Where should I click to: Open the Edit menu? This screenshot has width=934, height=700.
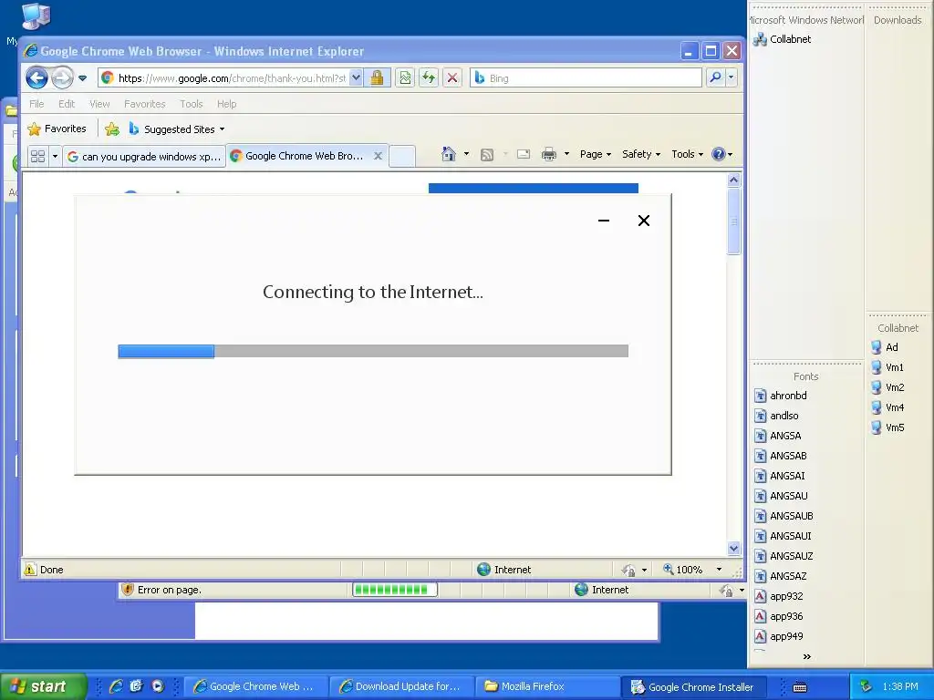tap(67, 104)
